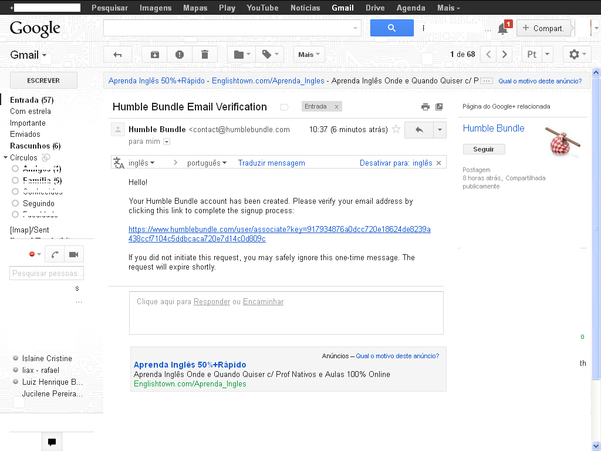Expand the Mais top bar menu
The width and height of the screenshot is (601, 451).
coord(448,8)
